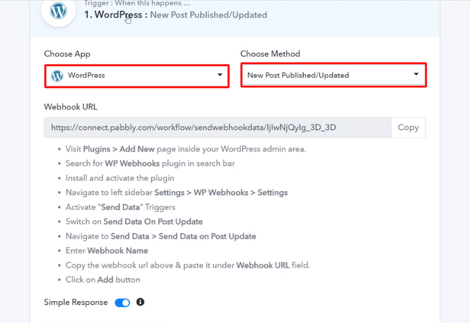Click instruction 'Install and activate the plugin'
Viewport: 470px width, 323px height.
pos(120,178)
